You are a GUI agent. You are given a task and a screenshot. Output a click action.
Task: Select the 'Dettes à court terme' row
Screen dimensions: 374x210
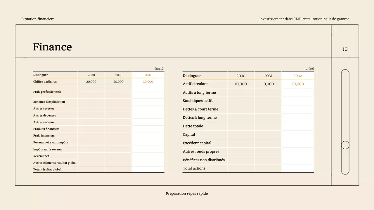pos(200,109)
